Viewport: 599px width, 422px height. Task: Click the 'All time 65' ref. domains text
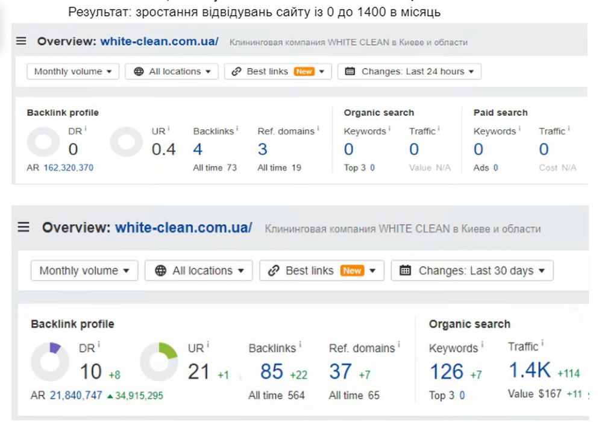pos(354,395)
